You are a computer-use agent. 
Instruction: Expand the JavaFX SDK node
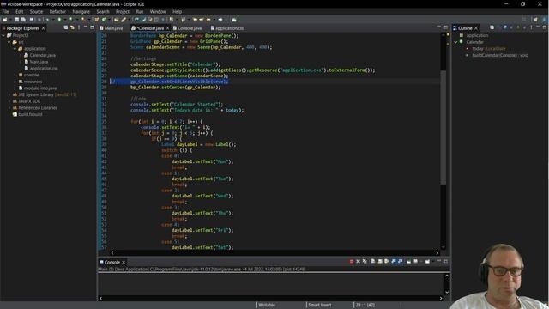pyautogui.click(x=9, y=101)
